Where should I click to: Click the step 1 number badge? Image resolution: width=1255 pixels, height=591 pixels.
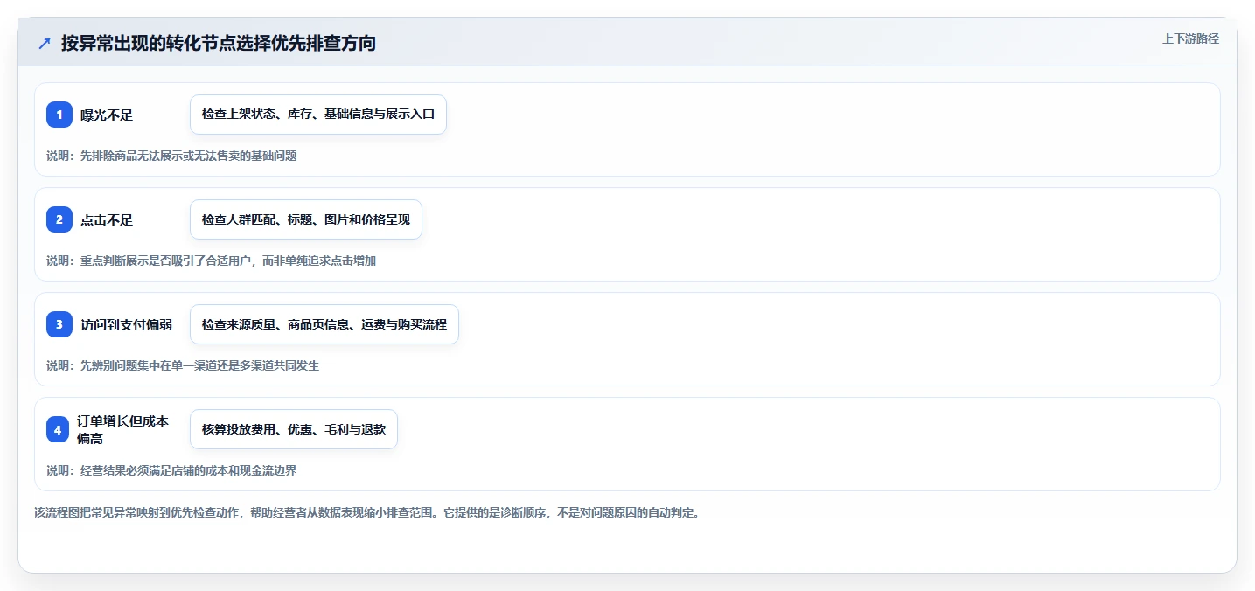point(59,115)
